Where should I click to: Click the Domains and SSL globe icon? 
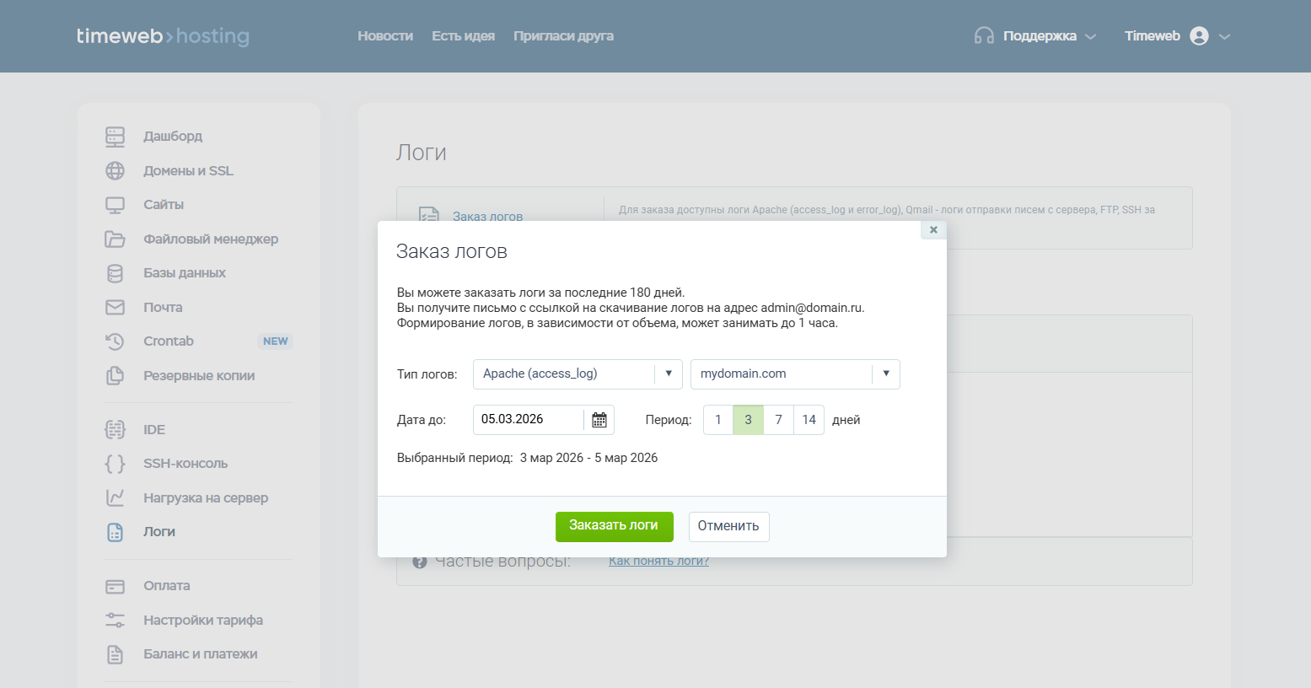coord(115,171)
